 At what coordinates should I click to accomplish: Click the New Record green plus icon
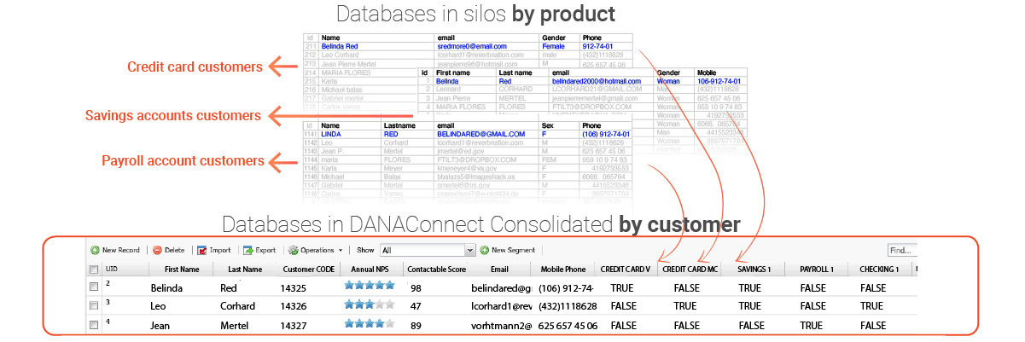point(95,250)
